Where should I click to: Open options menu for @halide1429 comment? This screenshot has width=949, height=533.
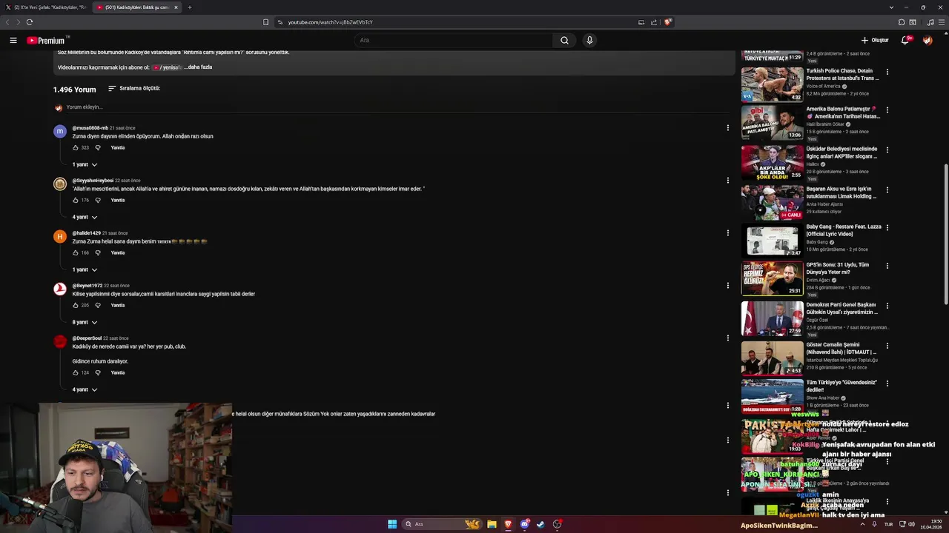727,232
